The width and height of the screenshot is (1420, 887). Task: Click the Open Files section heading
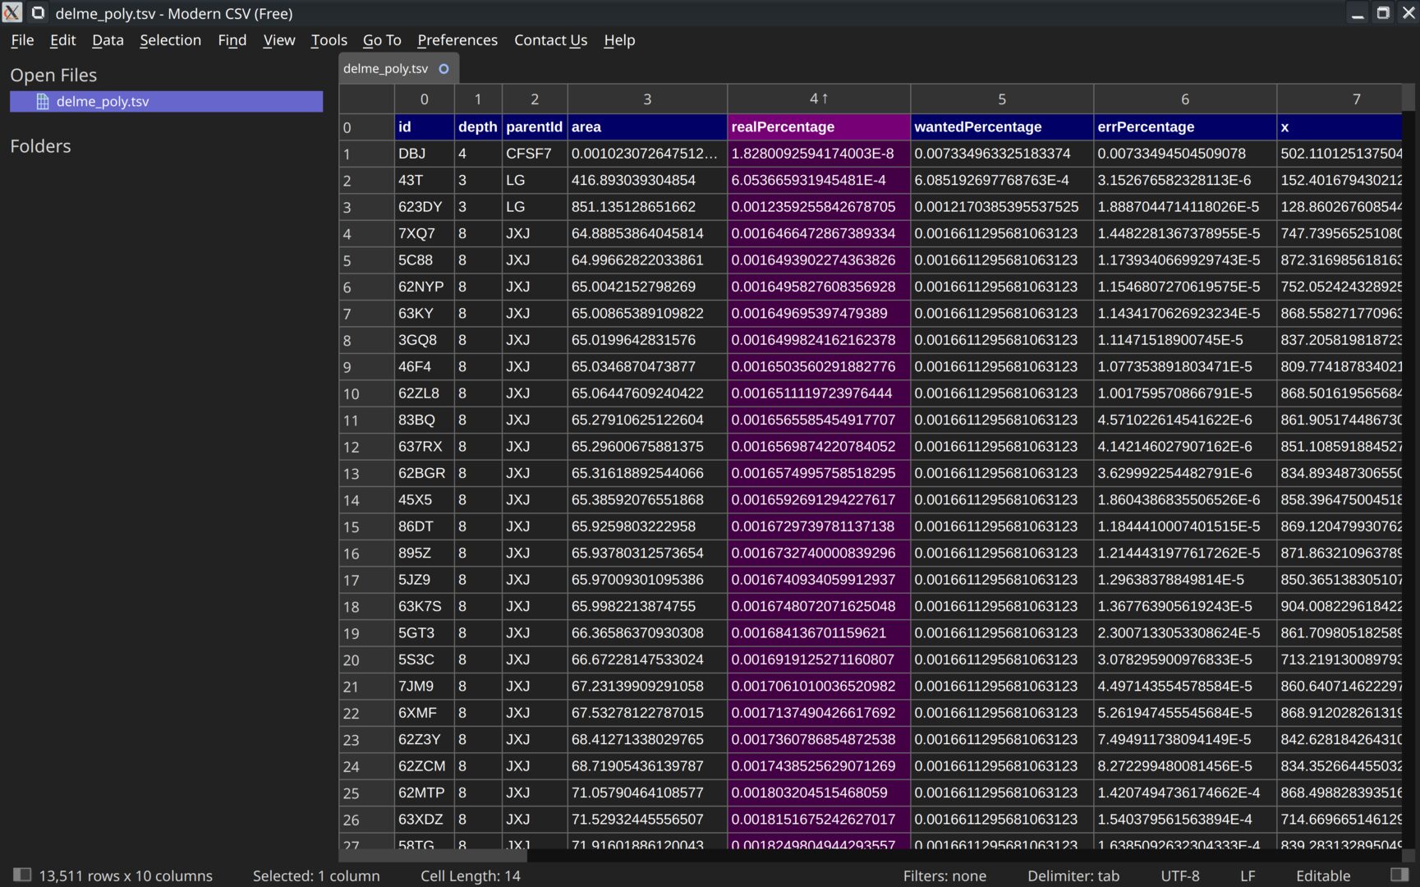[x=53, y=76]
